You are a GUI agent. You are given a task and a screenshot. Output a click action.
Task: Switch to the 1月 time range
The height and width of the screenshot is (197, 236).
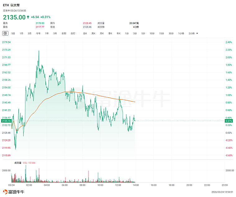[21, 34]
